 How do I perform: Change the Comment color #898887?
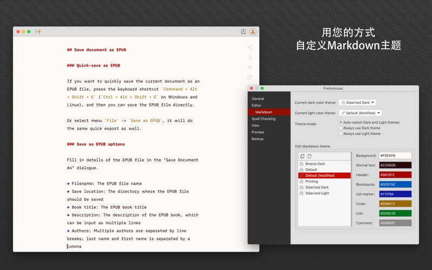pos(395,223)
